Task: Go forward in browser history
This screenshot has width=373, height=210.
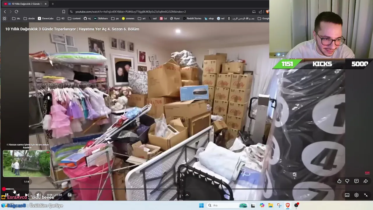Action: [10, 12]
